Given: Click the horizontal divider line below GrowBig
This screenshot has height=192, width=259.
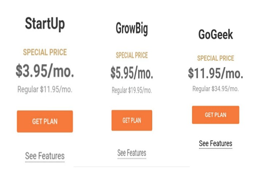Looking at the screenshot, I should click(x=132, y=167).
